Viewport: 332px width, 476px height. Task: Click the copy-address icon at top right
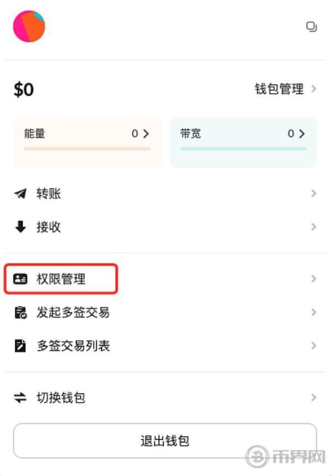(312, 26)
